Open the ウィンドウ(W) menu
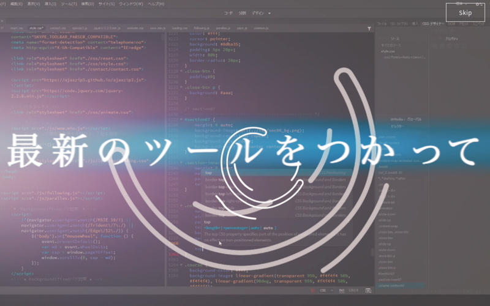Screen dimensions: 490x306 131,4
